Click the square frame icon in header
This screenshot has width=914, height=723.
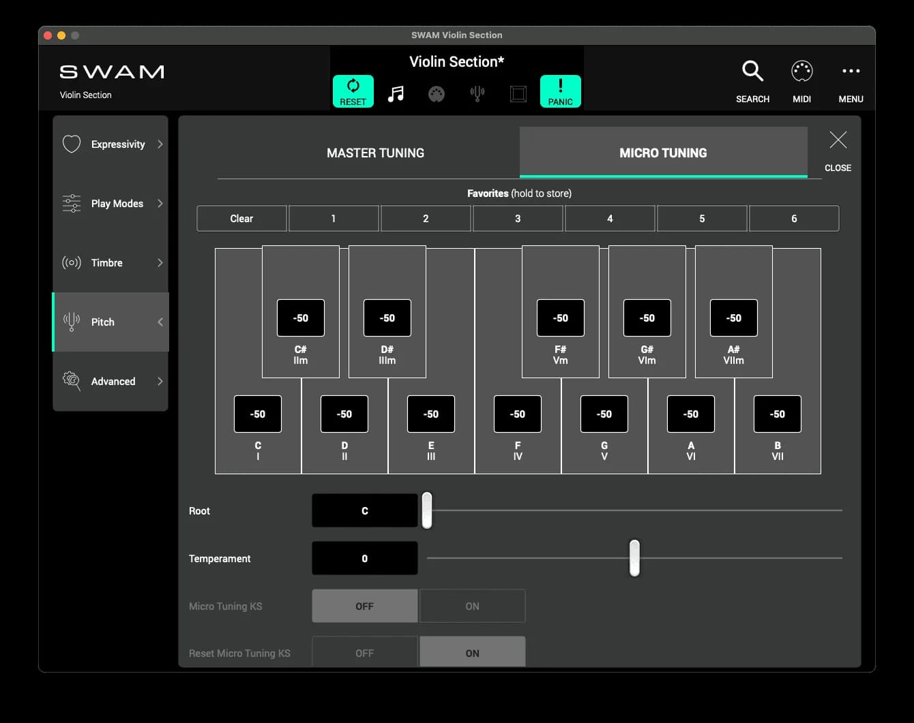click(x=518, y=93)
